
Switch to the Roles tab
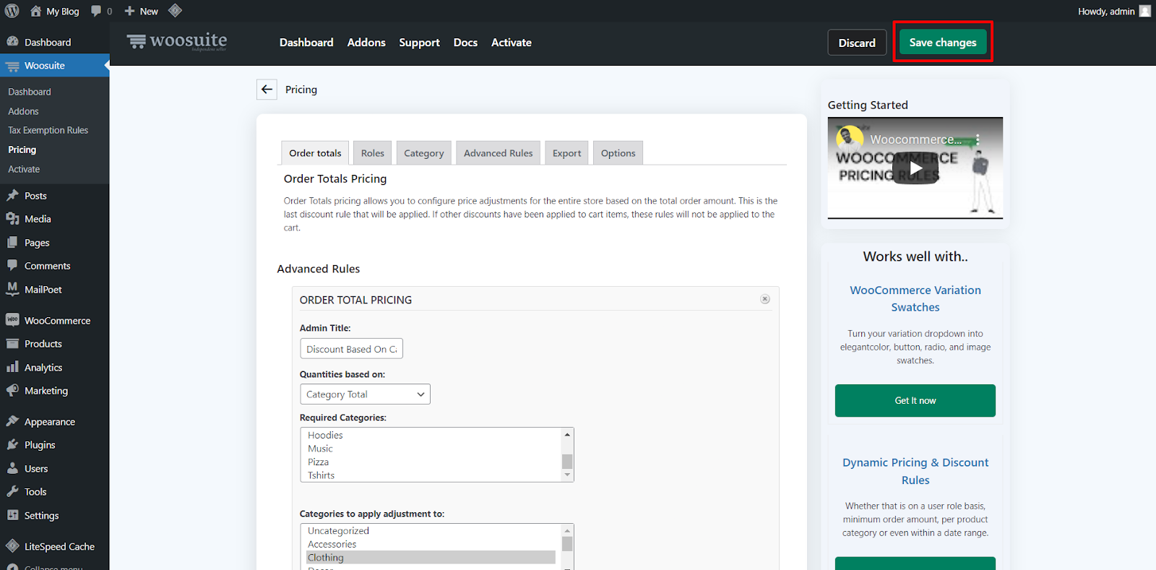(x=373, y=153)
